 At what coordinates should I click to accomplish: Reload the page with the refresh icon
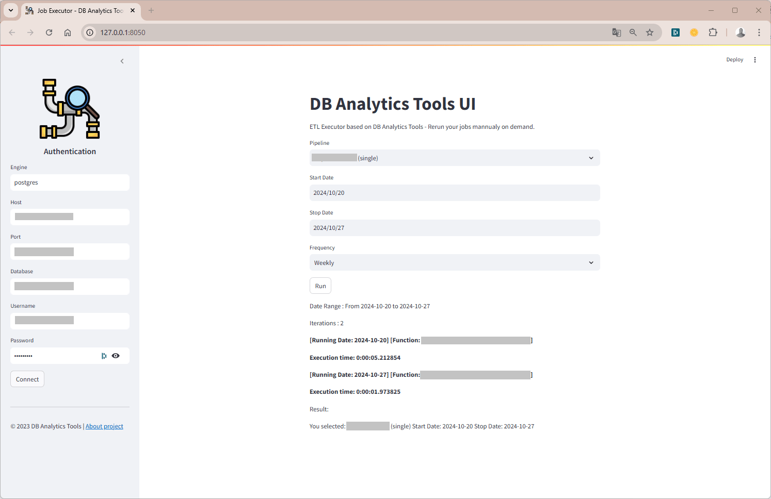tap(49, 32)
